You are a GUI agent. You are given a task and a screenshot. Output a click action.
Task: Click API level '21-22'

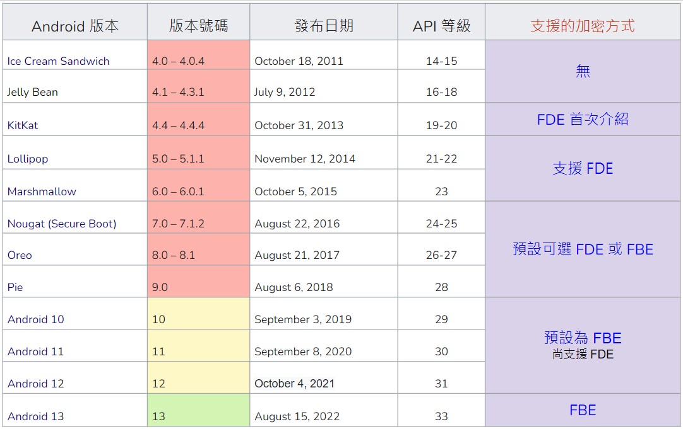(442, 159)
